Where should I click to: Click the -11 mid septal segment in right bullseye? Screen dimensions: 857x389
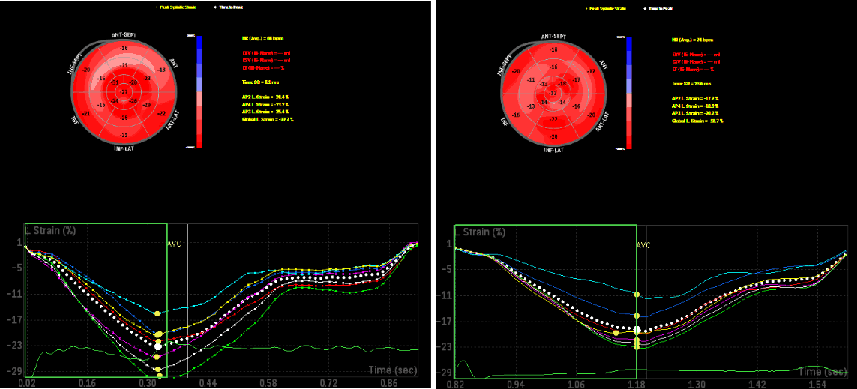pyautogui.click(x=530, y=80)
